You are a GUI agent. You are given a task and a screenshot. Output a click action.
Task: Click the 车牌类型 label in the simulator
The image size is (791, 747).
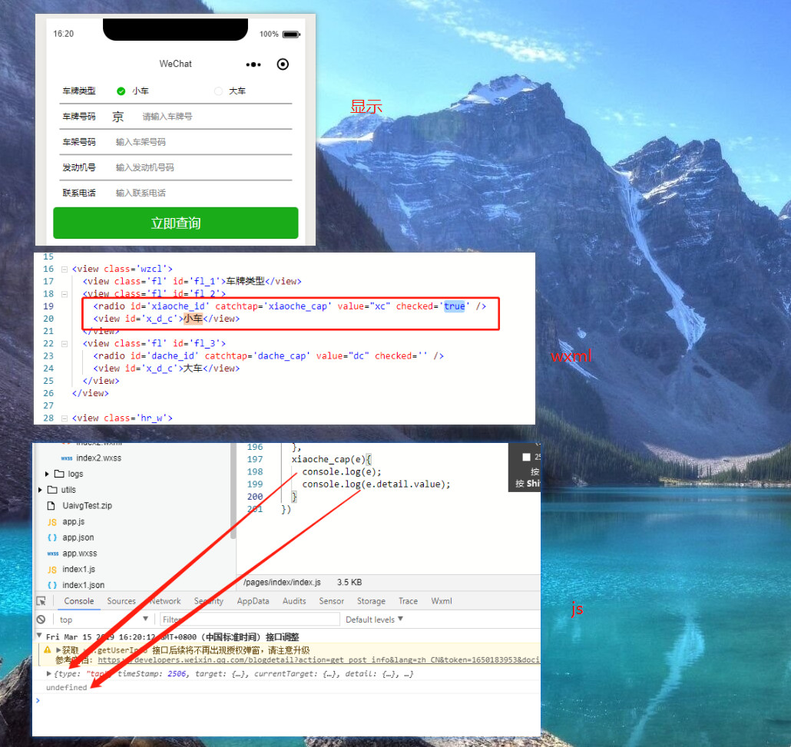[78, 91]
